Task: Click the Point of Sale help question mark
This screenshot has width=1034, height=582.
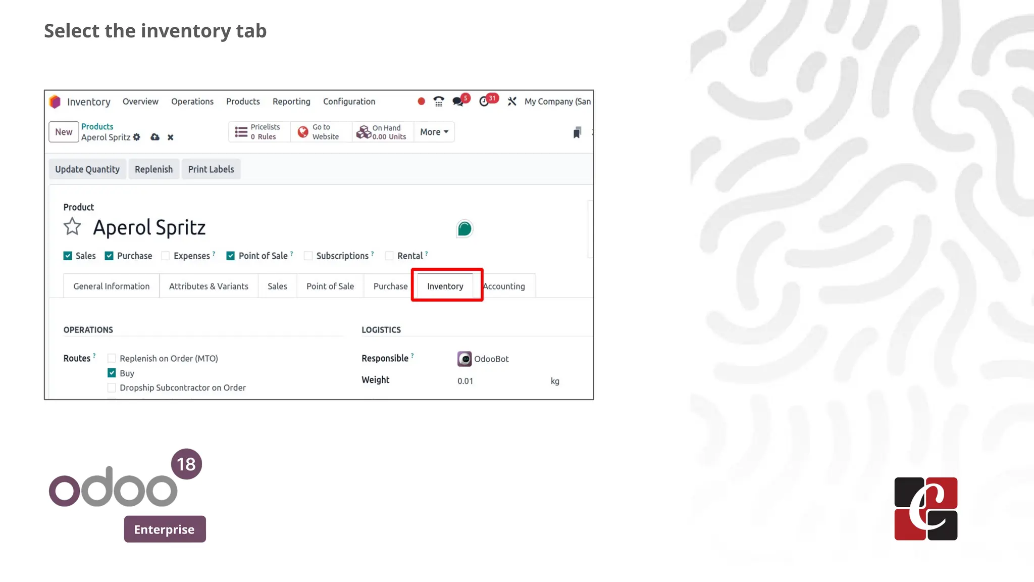Action: tap(291, 254)
